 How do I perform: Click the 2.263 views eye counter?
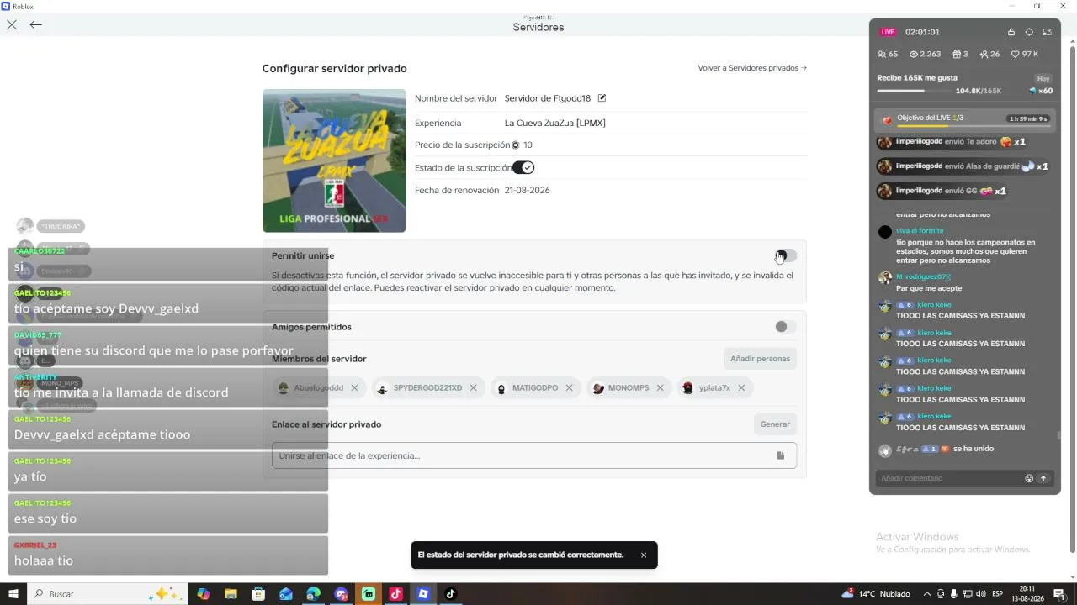(925, 54)
